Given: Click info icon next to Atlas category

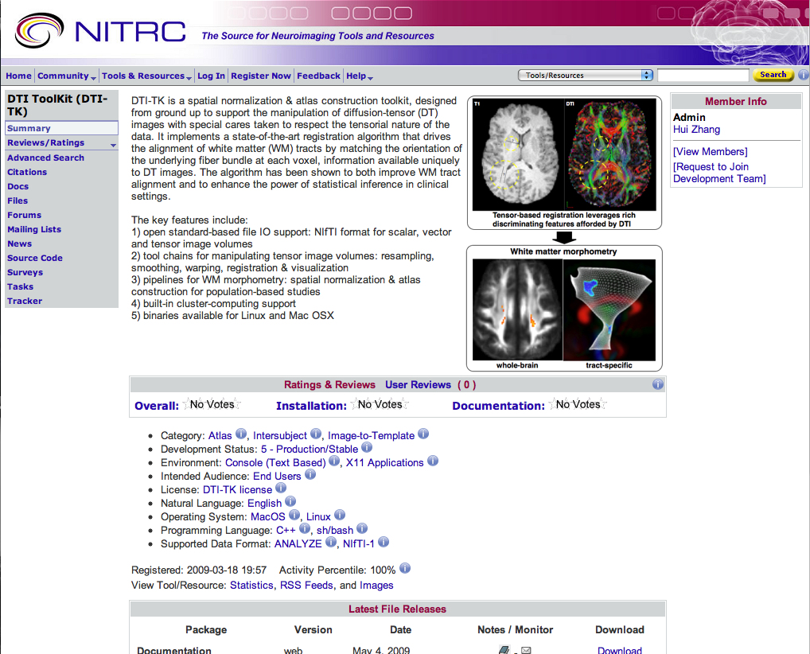Looking at the screenshot, I should click(241, 434).
